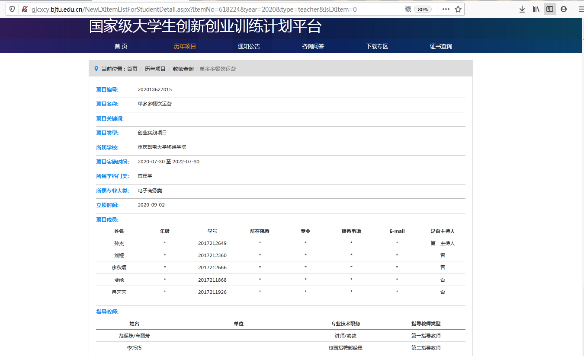Click the tracking protection shield icon
Viewport: 584px width, 356px height.
[x=12, y=9]
